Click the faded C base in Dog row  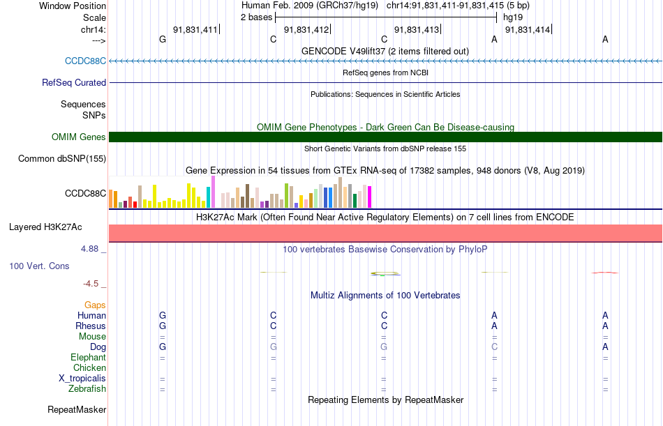point(494,347)
